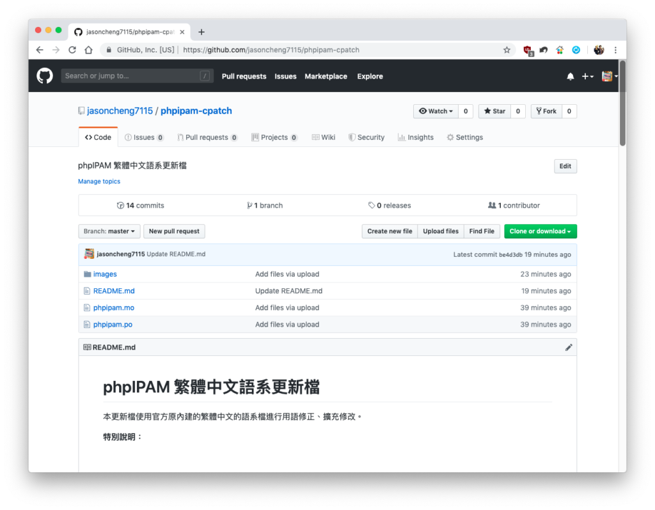Click the Manage topics link
The image size is (655, 510).
click(99, 182)
